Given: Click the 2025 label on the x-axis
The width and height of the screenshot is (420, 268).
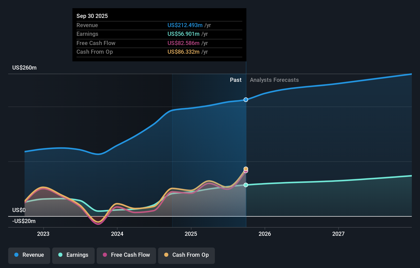Looking at the screenshot, I should click(x=191, y=233).
